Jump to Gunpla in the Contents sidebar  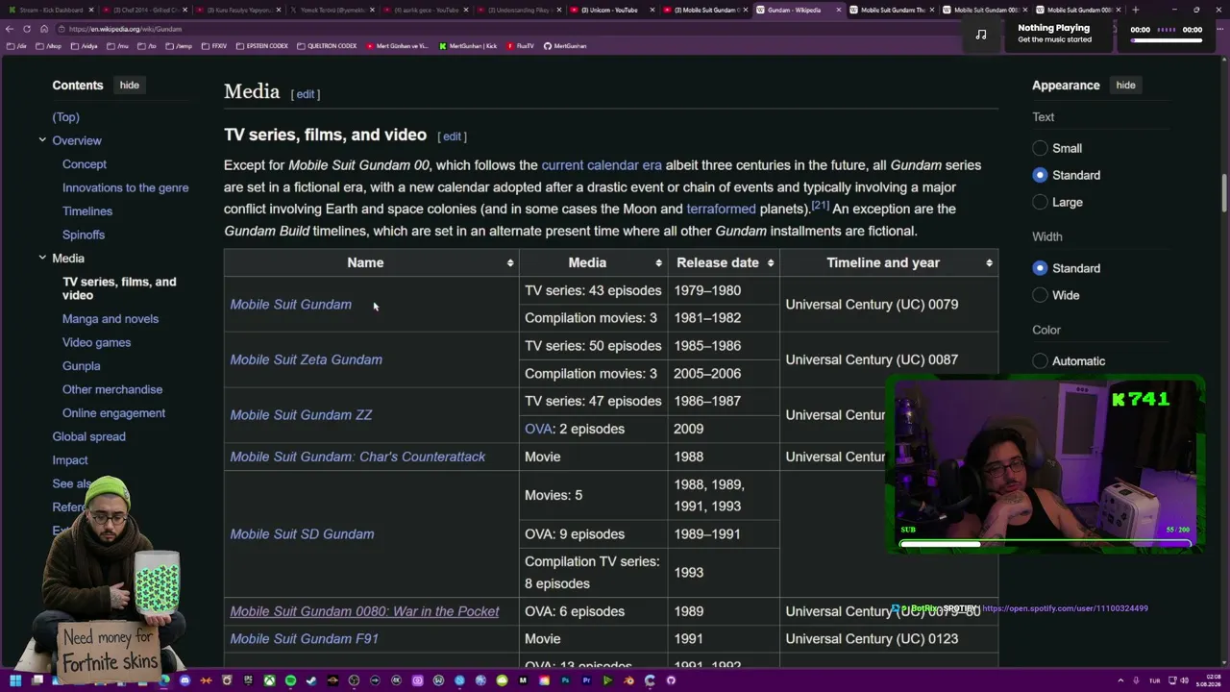81,366
